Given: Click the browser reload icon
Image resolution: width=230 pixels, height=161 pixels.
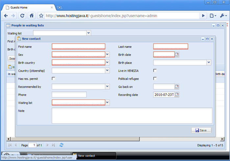Looking at the screenshot, I should [22, 15].
